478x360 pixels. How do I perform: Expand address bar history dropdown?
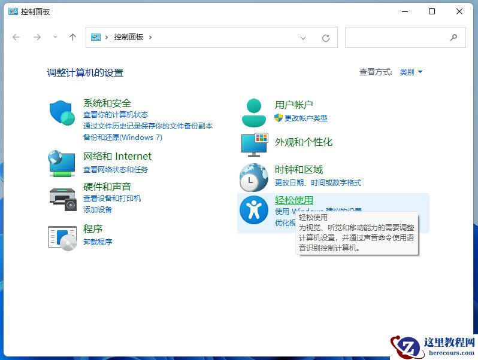(x=303, y=38)
